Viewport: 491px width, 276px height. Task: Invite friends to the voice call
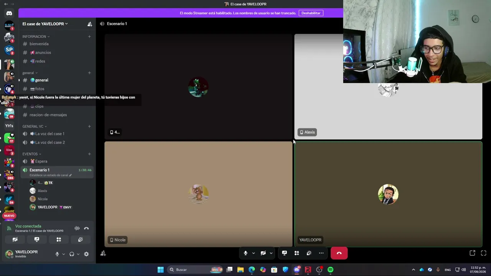click(x=103, y=253)
